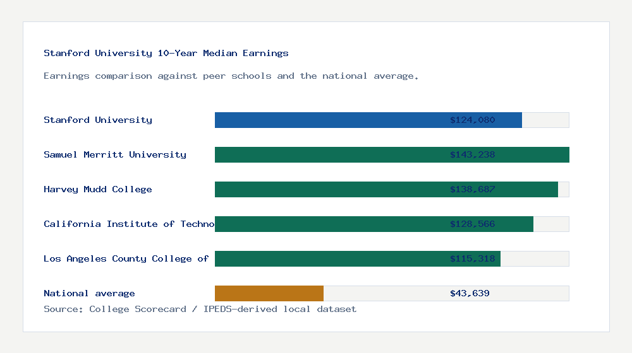Screen dimensions: 632x353
Task: Click the $143,238 earnings value
Action: (472, 155)
